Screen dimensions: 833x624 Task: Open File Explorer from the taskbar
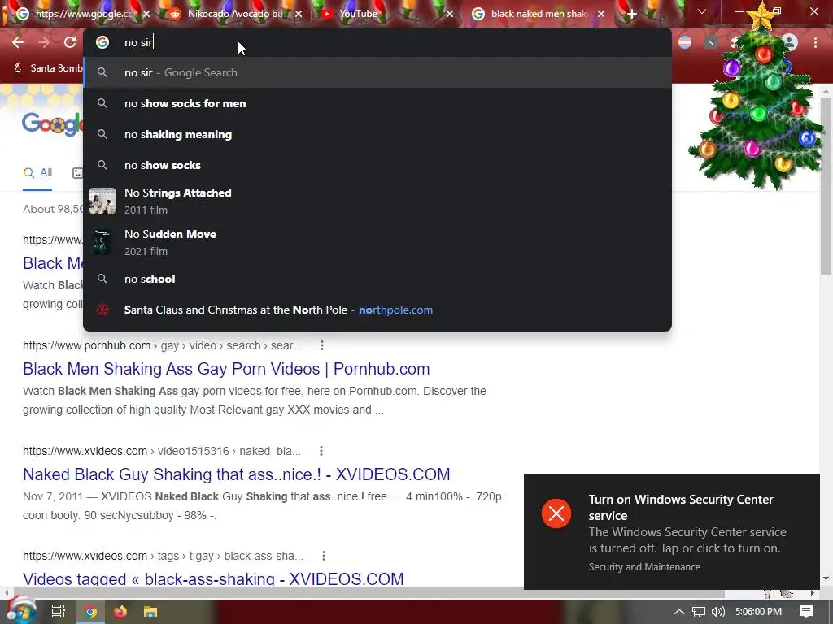coord(150,612)
